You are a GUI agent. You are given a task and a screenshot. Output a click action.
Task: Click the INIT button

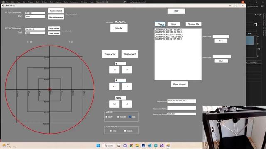point(176,11)
